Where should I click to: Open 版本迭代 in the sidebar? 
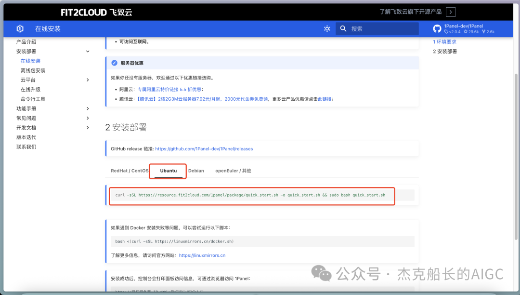click(26, 137)
